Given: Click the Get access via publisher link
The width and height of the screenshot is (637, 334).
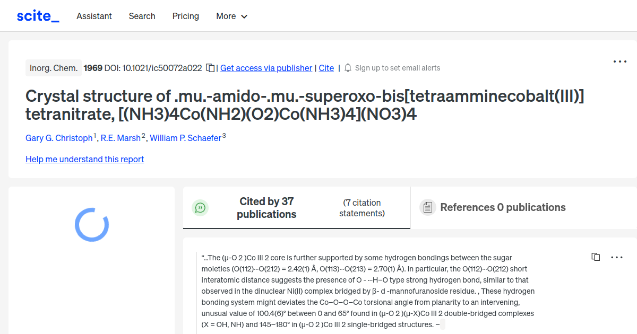Looking at the screenshot, I should pos(266,68).
